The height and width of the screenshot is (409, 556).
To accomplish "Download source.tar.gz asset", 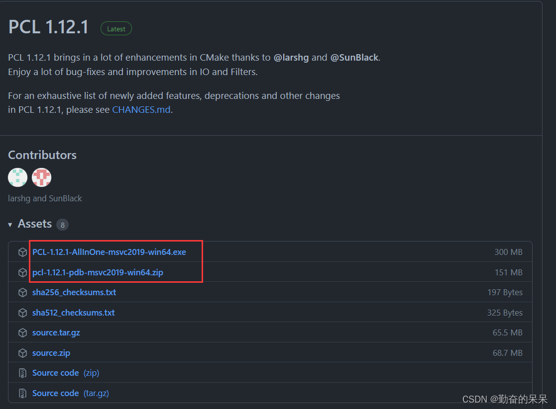I will [56, 333].
